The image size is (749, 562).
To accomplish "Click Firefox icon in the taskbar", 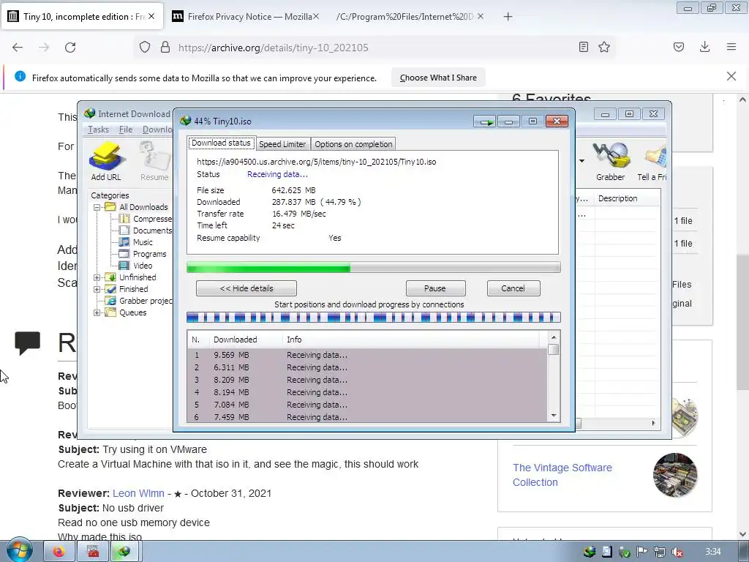I will [x=59, y=552].
